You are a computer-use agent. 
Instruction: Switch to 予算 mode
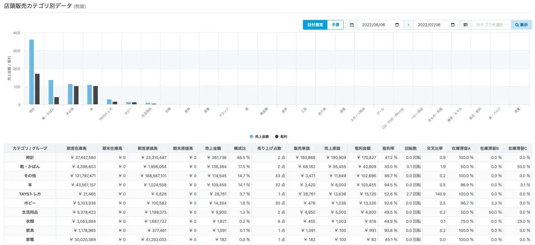tap(335, 25)
